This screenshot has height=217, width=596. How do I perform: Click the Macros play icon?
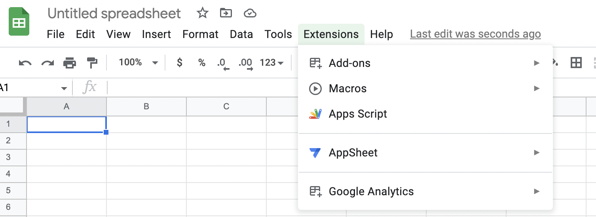[315, 88]
